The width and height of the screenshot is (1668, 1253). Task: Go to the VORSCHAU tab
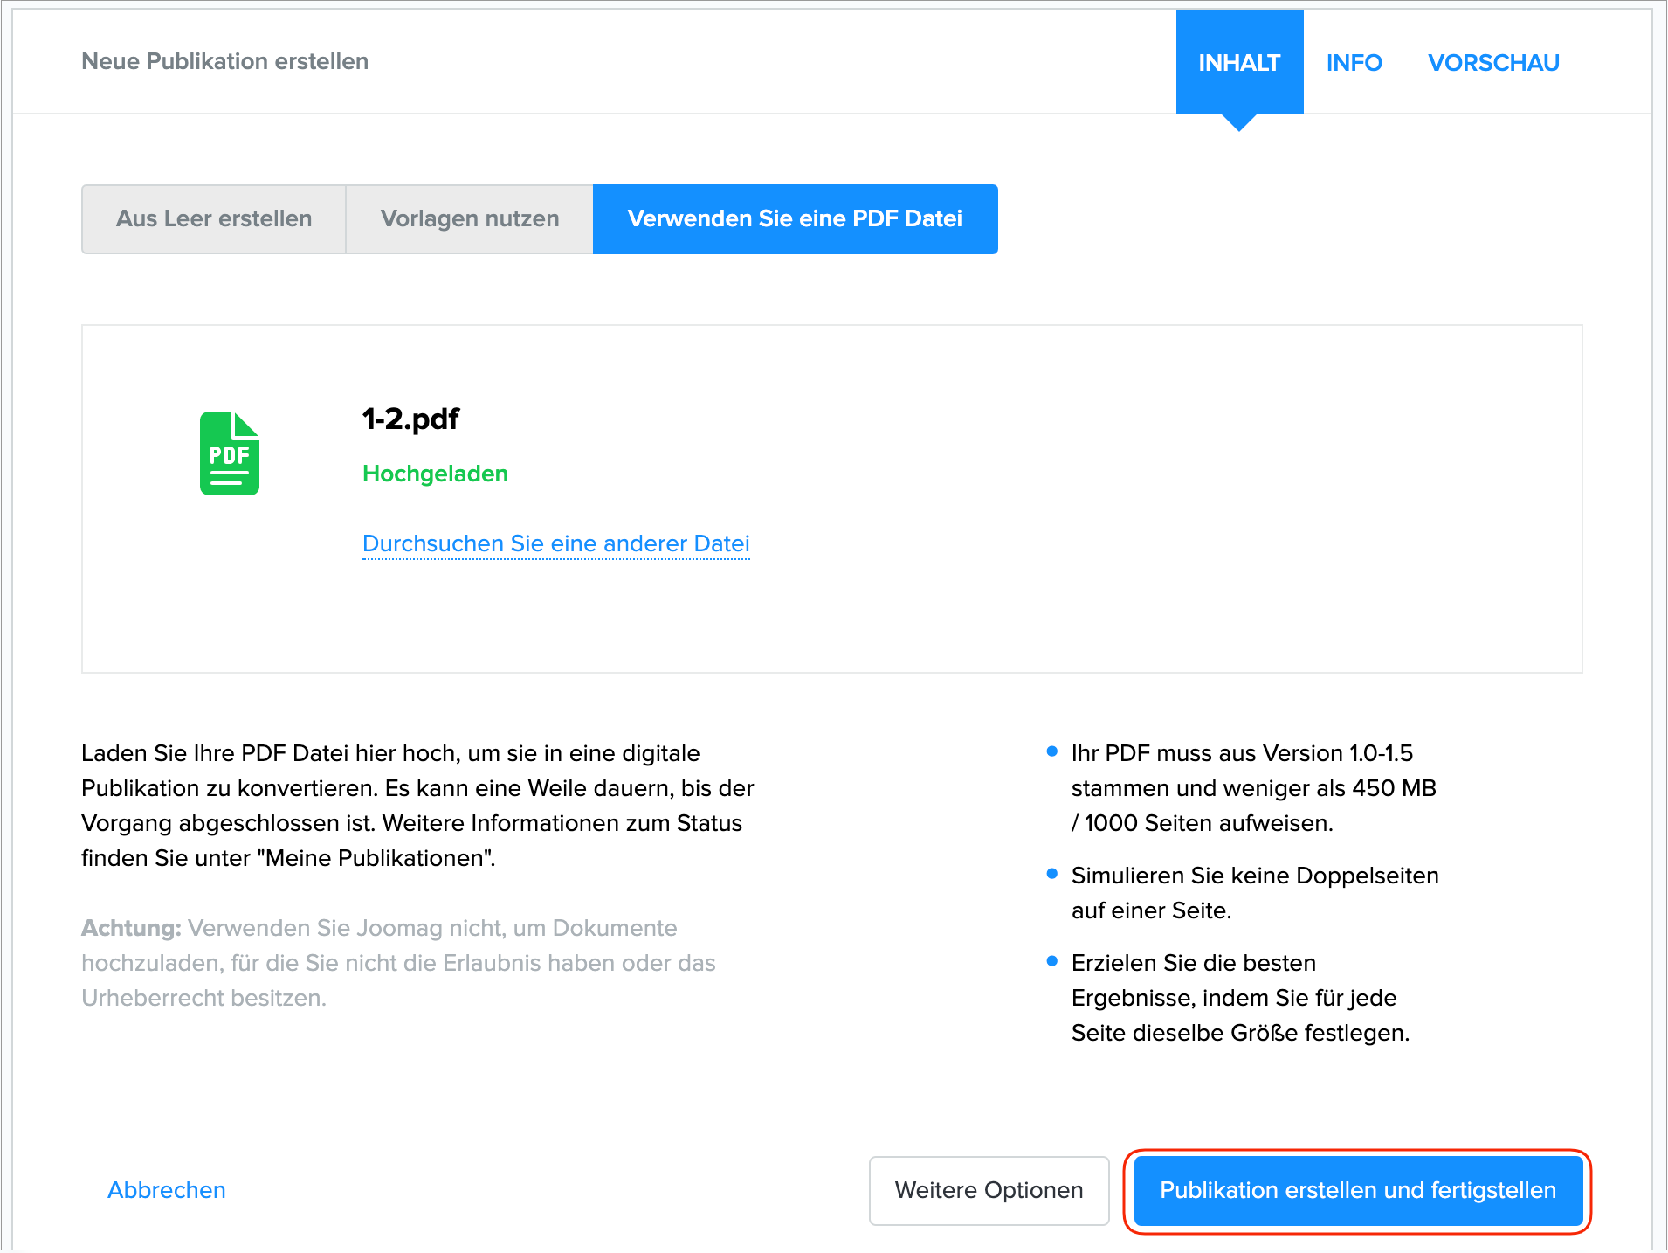1493,63
